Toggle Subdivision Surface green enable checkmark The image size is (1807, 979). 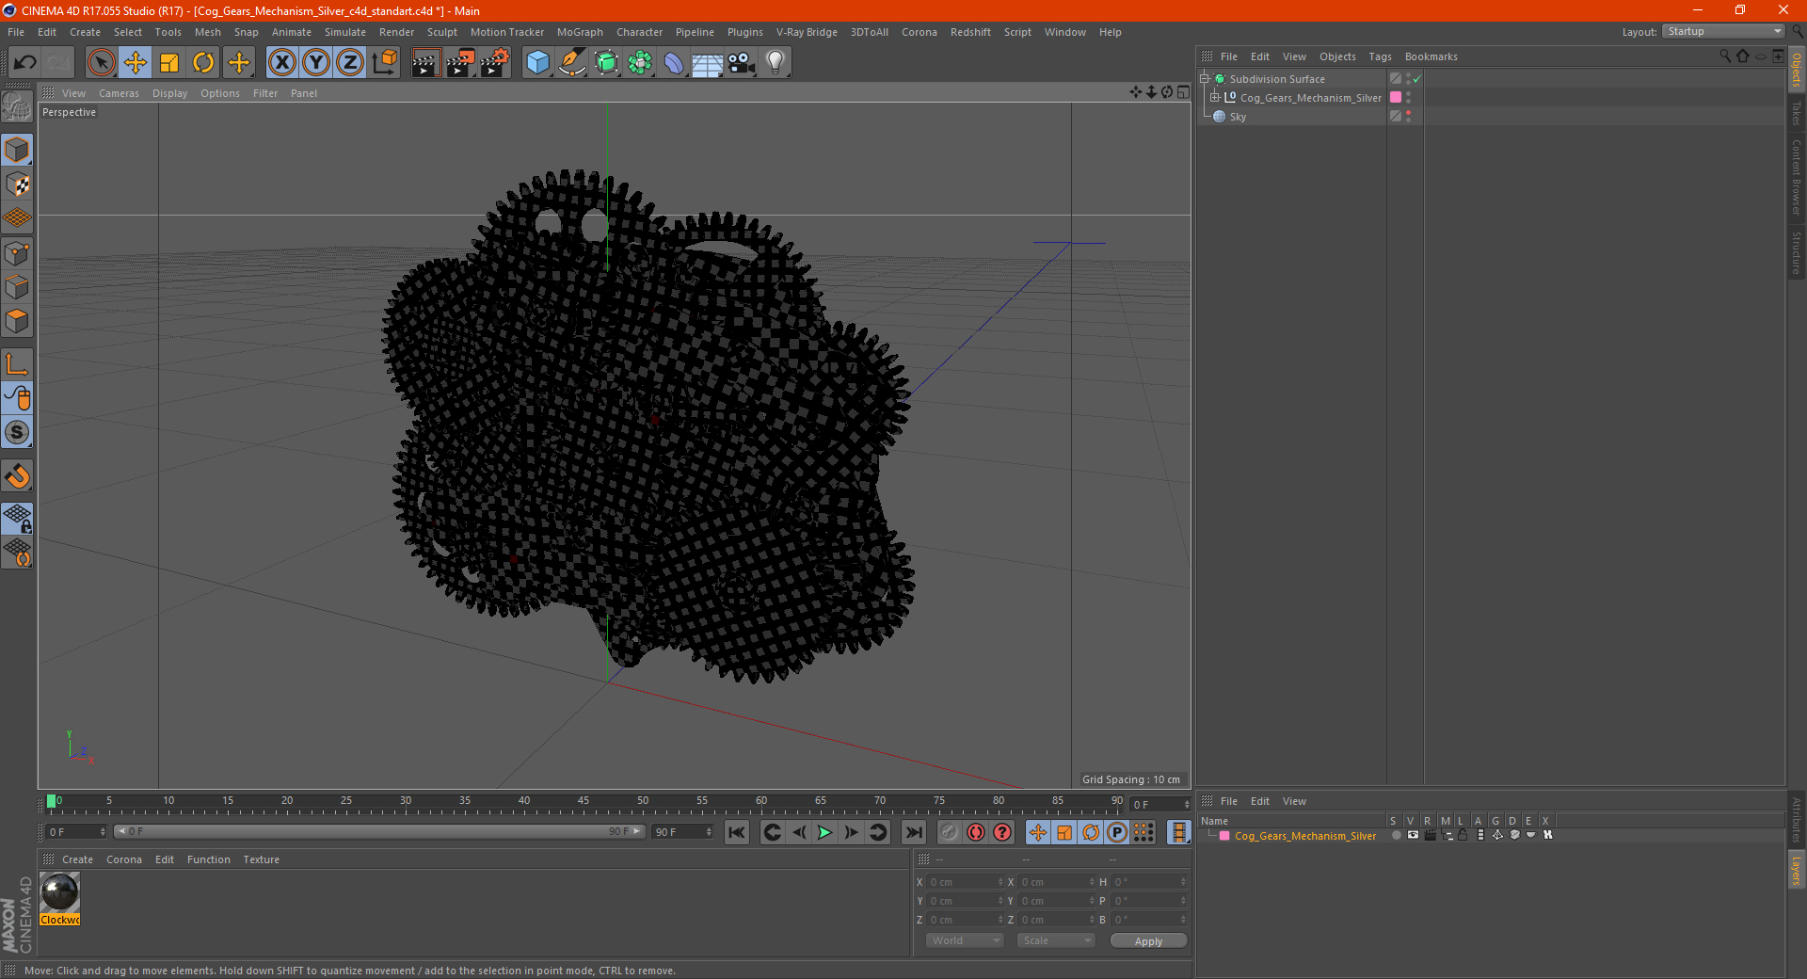click(1416, 79)
